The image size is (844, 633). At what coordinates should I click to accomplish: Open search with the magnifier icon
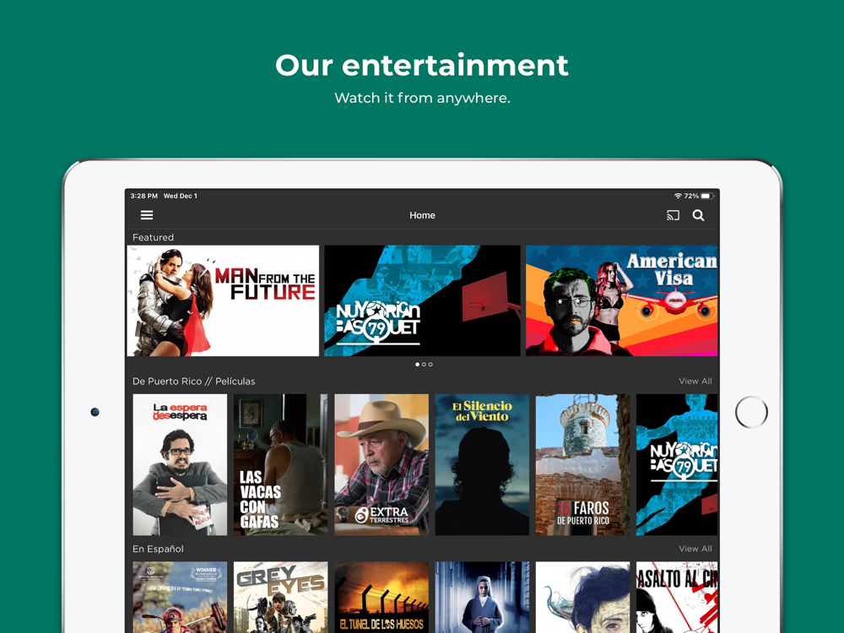(x=698, y=215)
